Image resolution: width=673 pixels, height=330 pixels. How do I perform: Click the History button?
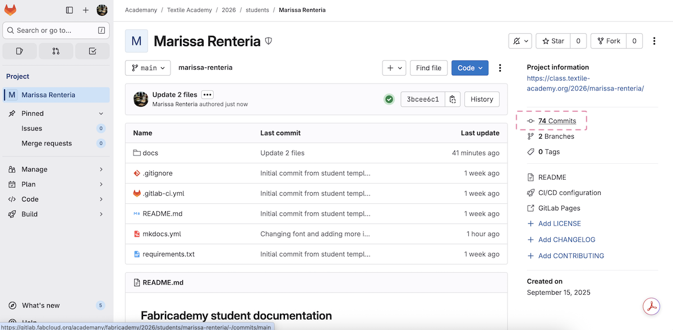481,99
